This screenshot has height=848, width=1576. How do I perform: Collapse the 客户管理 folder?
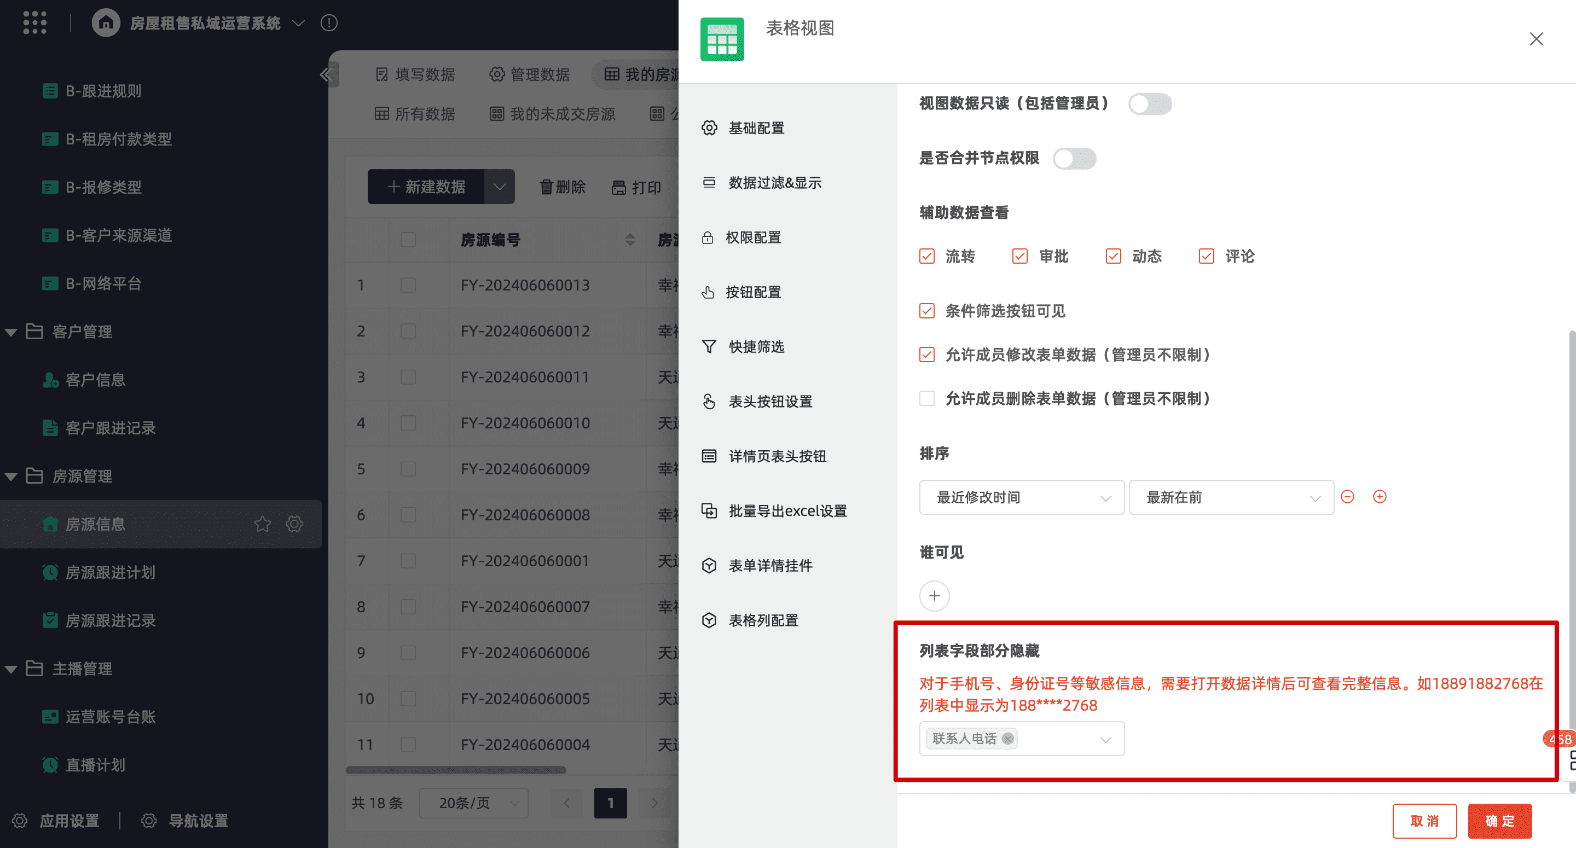coord(11,332)
